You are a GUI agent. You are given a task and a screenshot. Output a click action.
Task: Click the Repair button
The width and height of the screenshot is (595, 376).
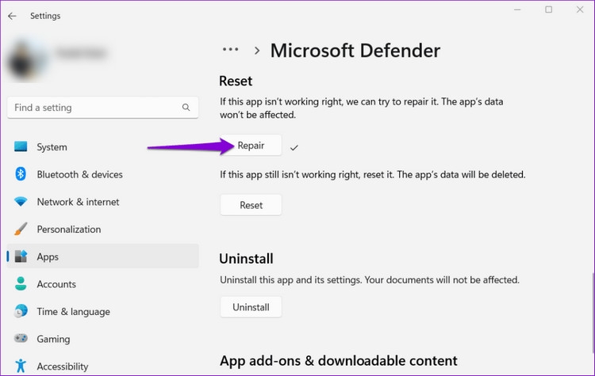(251, 146)
